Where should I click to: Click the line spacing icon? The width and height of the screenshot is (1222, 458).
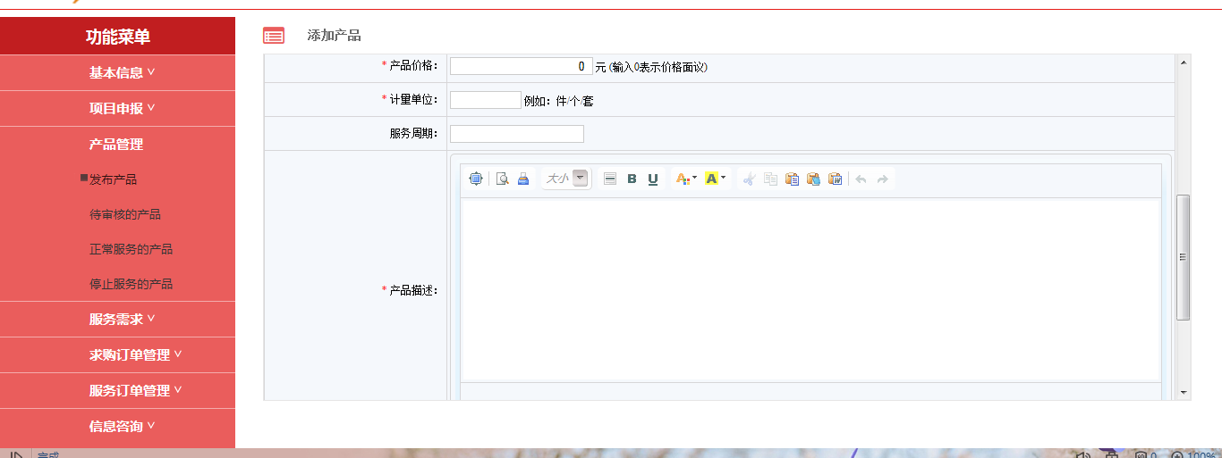pos(610,179)
